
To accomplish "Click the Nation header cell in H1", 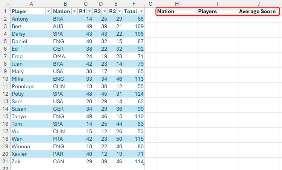I will click(x=176, y=11).
